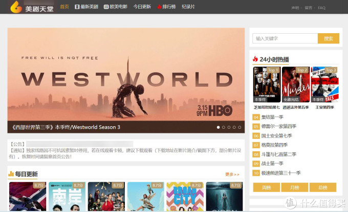
Task: Click the 09 rank badge
Action: [256, 163]
